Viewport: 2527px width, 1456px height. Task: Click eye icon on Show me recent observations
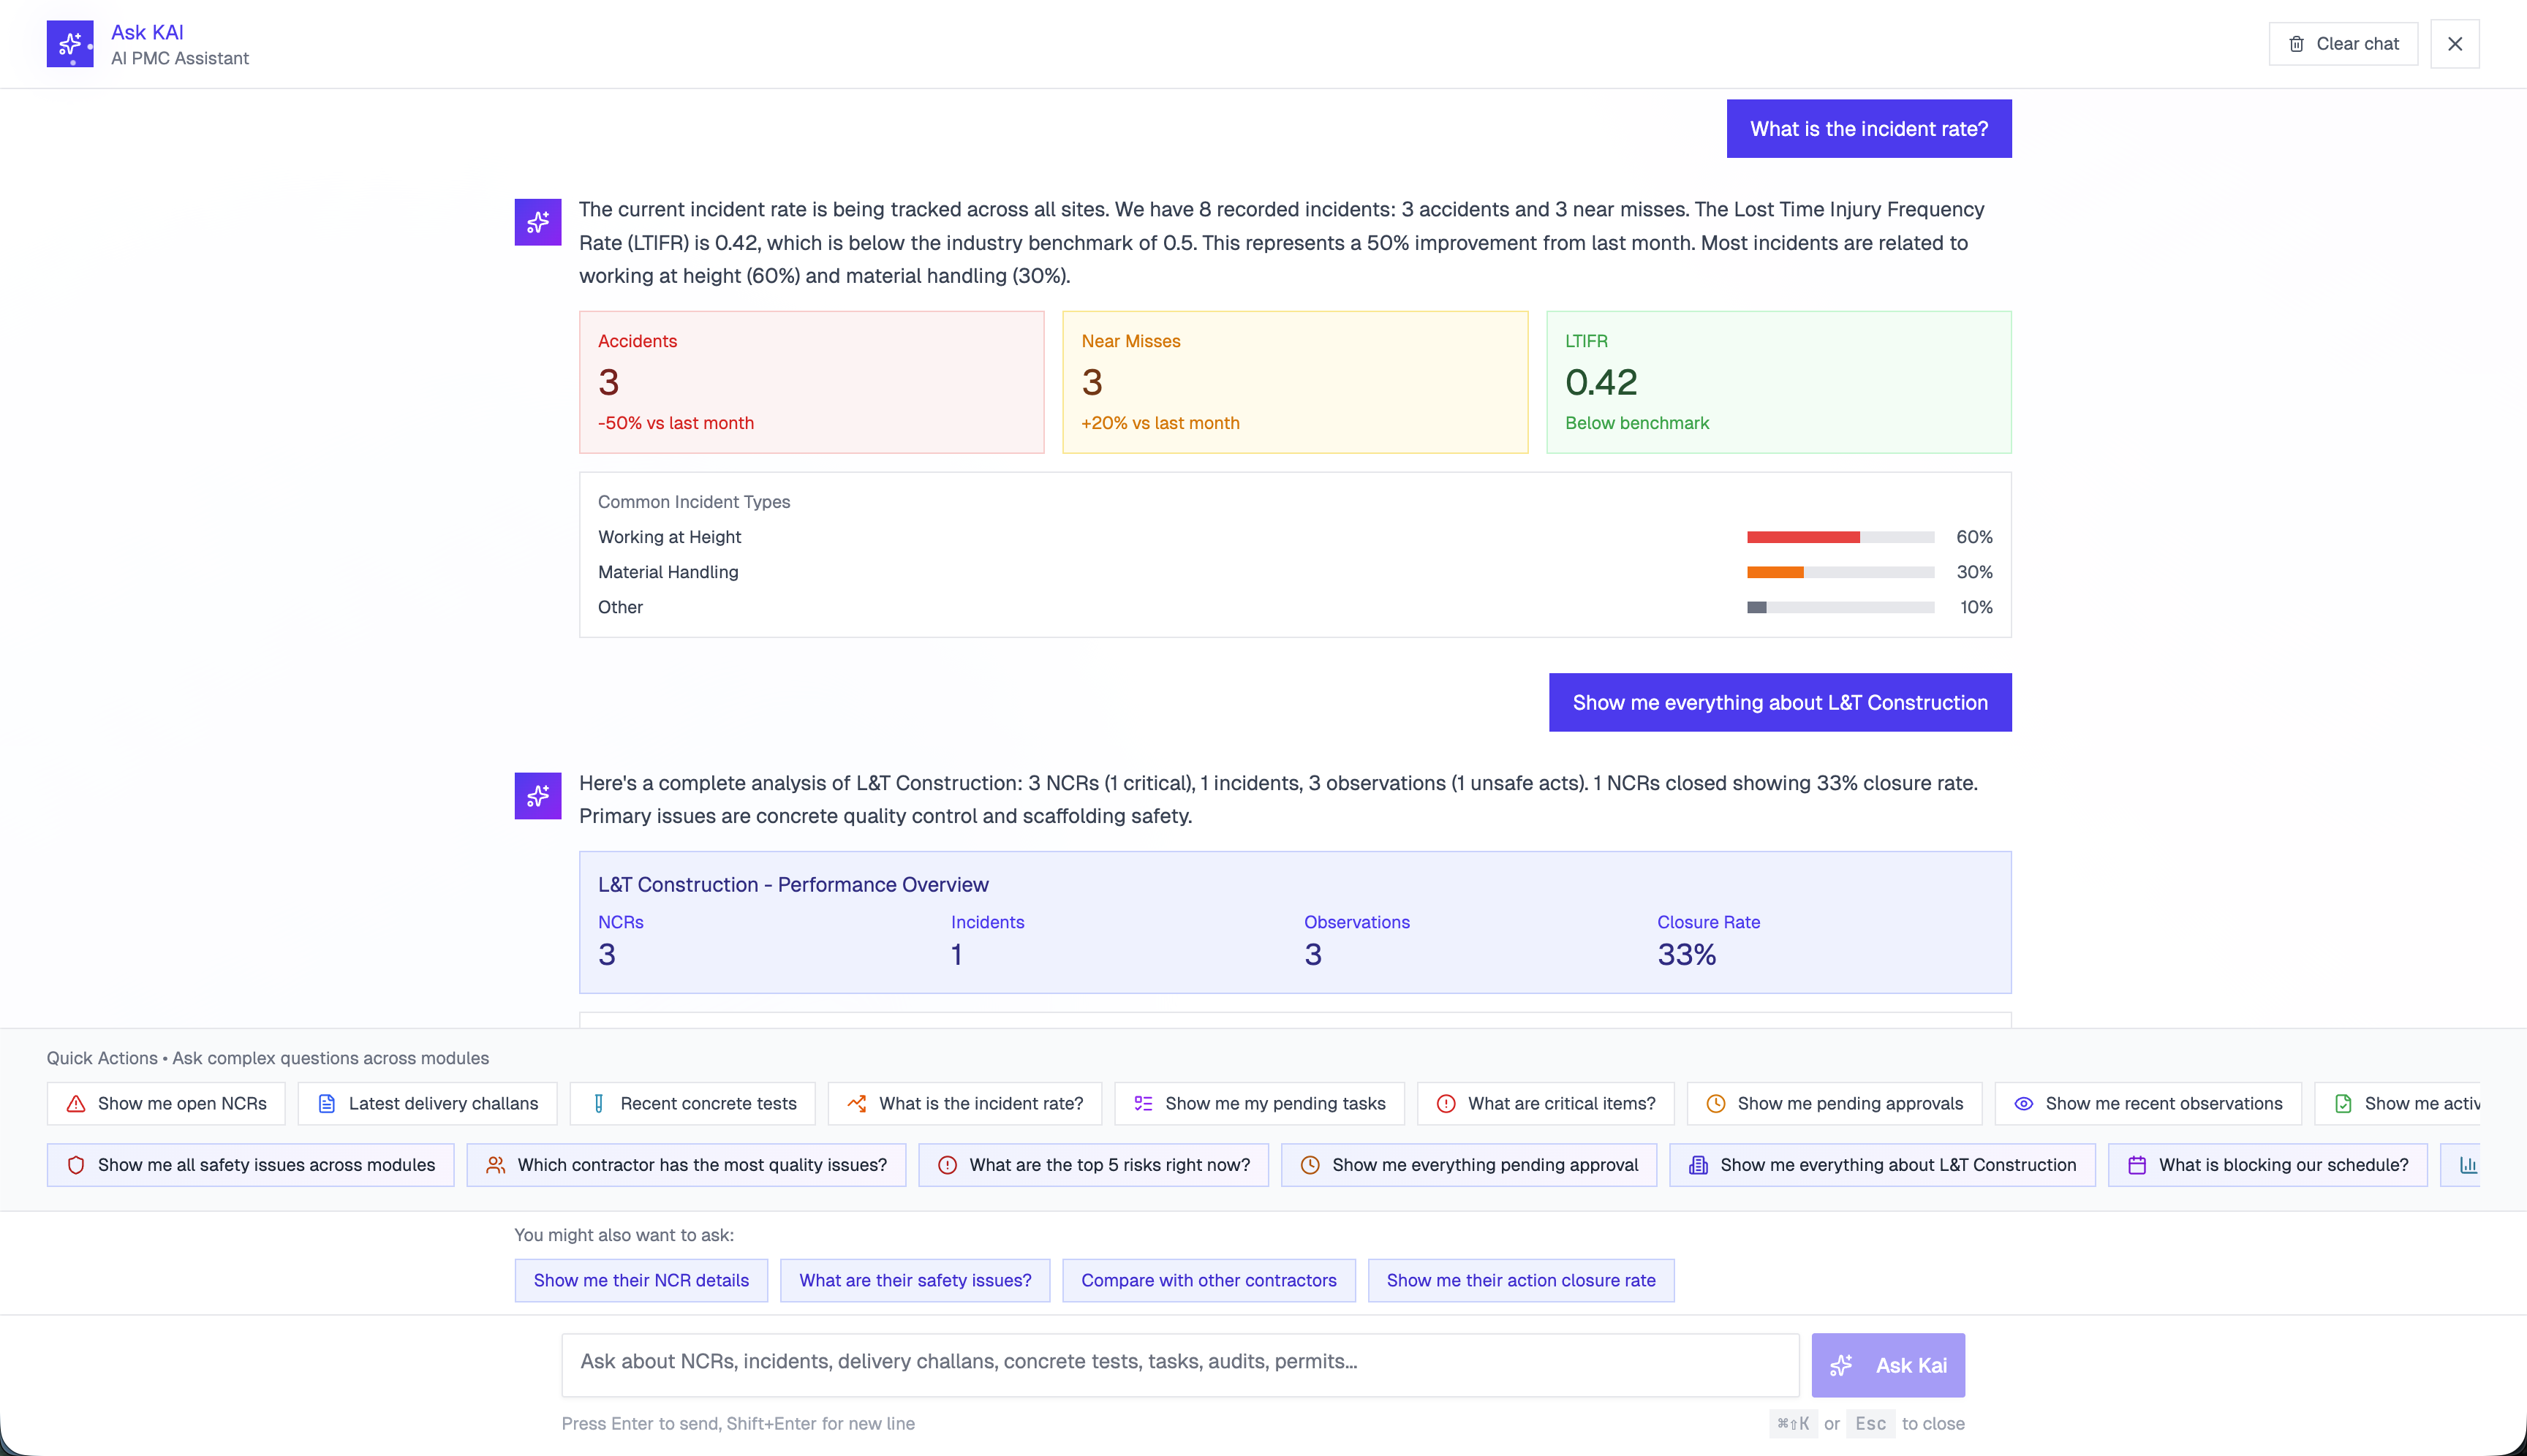click(2022, 1104)
